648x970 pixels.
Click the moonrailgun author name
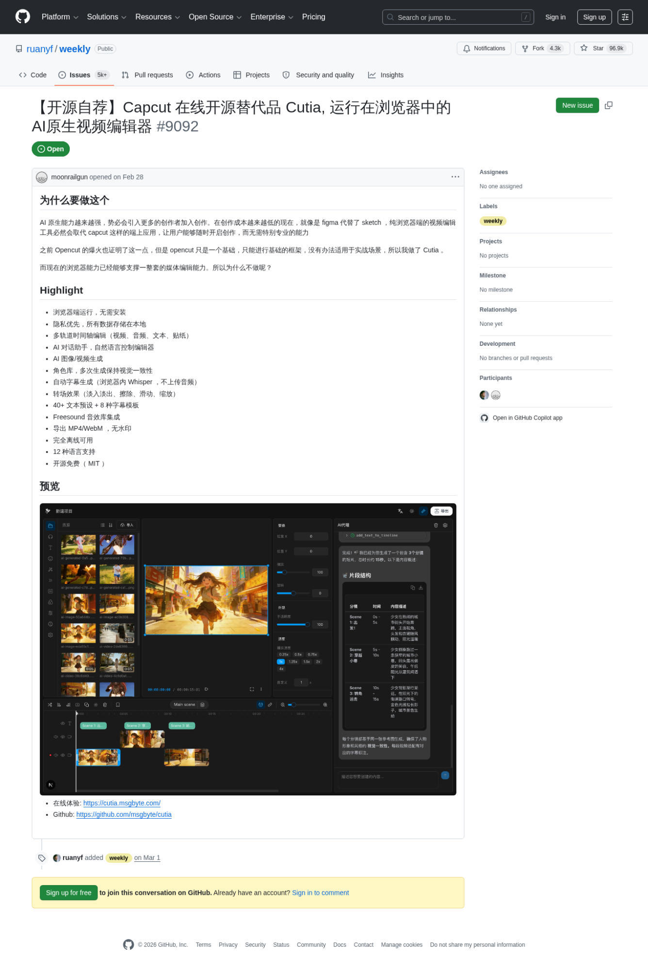[69, 177]
